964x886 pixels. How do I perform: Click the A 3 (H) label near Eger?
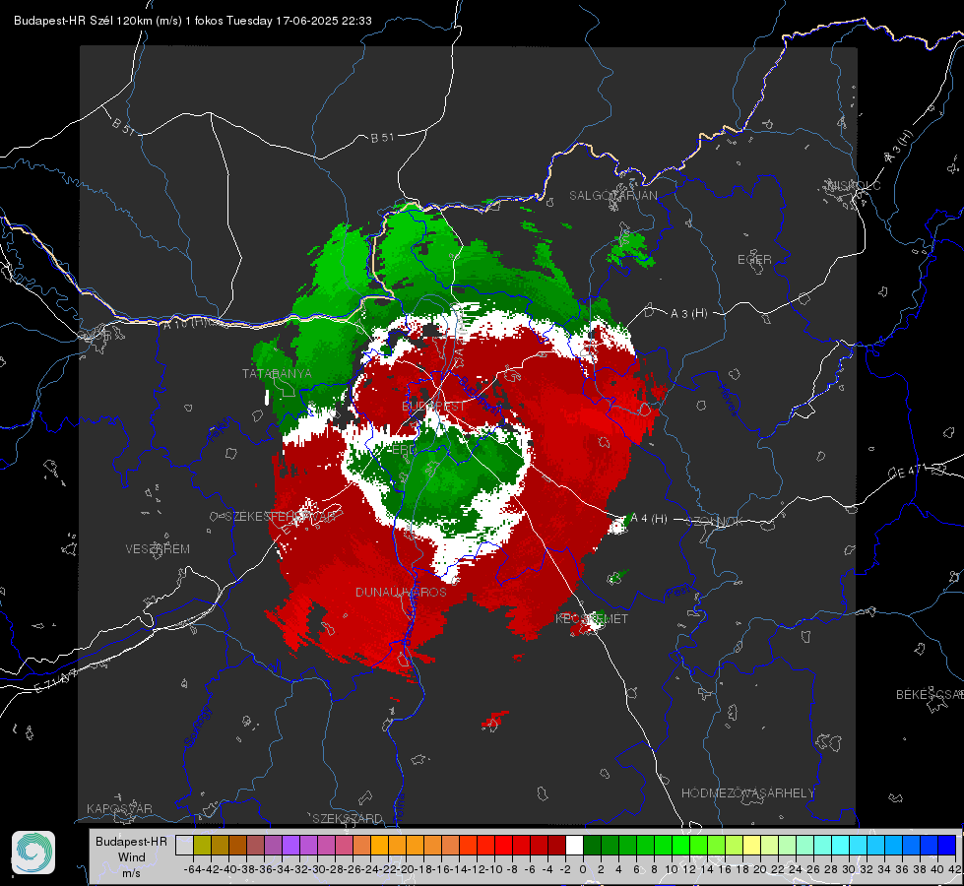point(688,314)
